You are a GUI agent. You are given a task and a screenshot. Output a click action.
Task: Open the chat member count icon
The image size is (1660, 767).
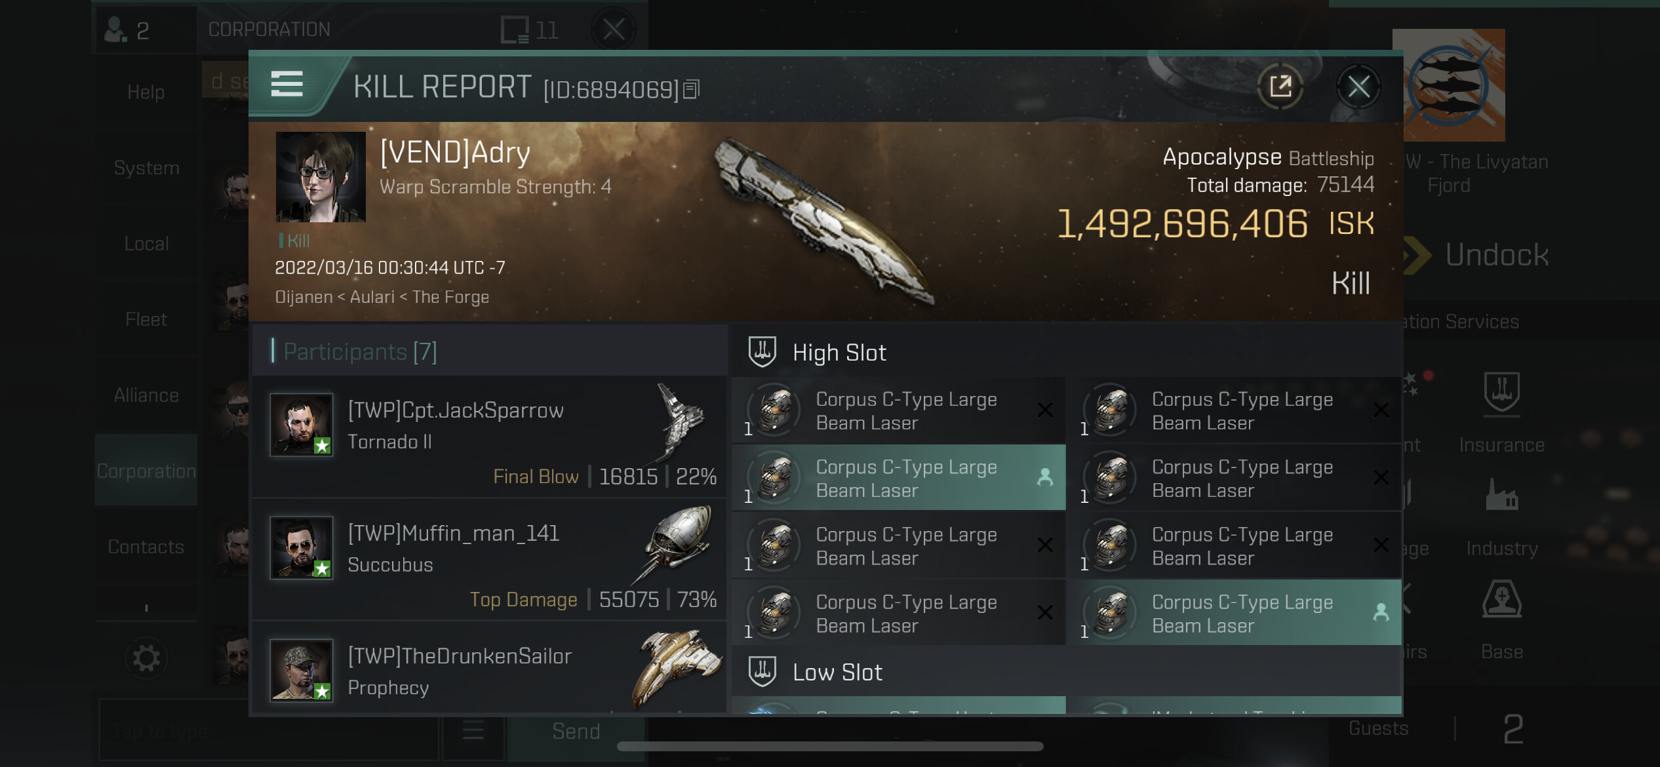pyautogui.click(x=128, y=30)
